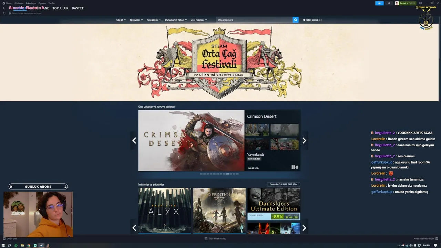Click the En Çok Satan tag

pos(254,159)
